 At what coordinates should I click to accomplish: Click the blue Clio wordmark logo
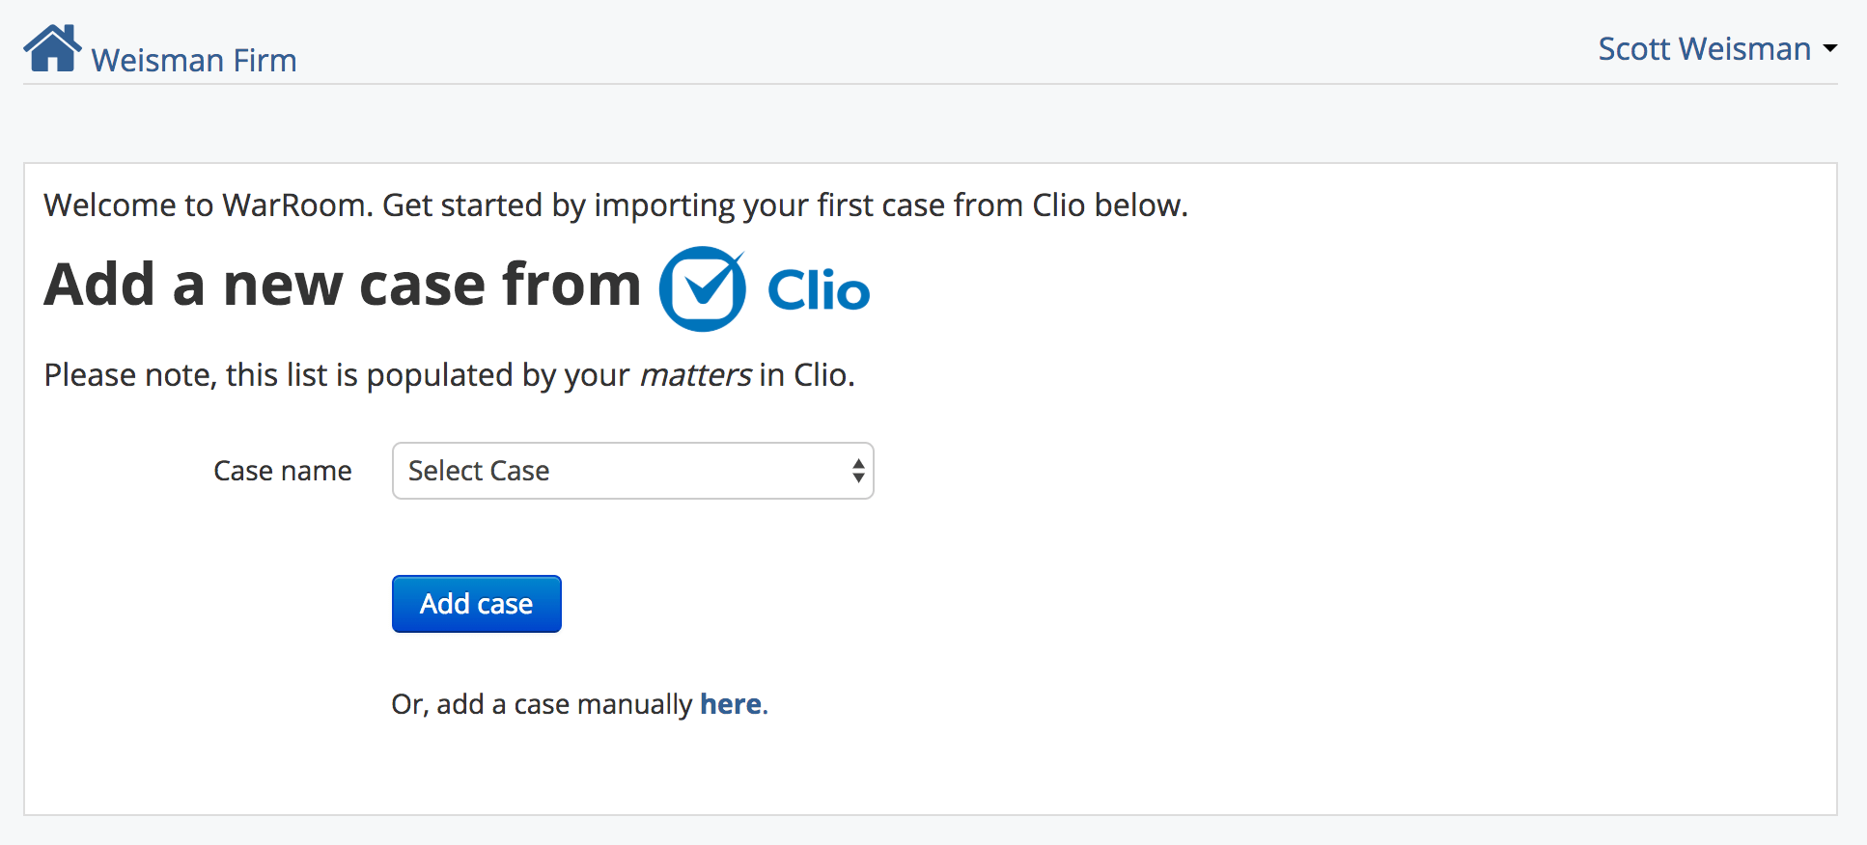point(819,290)
